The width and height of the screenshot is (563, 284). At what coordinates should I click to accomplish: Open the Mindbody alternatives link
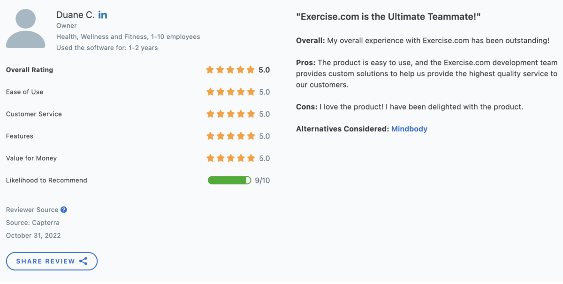(409, 129)
